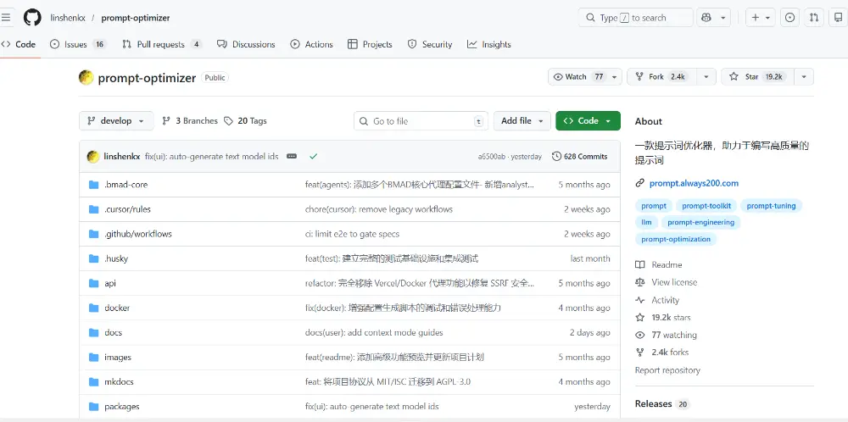This screenshot has height=422, width=848.
Task: Open the green Code dropdown
Action: (x=588, y=121)
